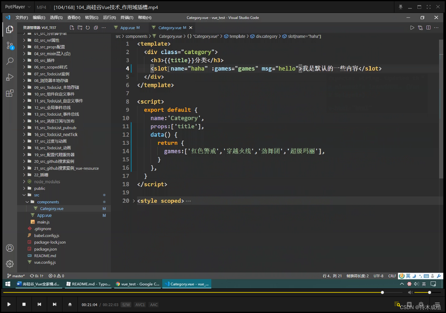Image resolution: width=446 pixels, height=313 pixels.
Task: Expand the 06_src_scoped样式 folder
Action: 24,67
